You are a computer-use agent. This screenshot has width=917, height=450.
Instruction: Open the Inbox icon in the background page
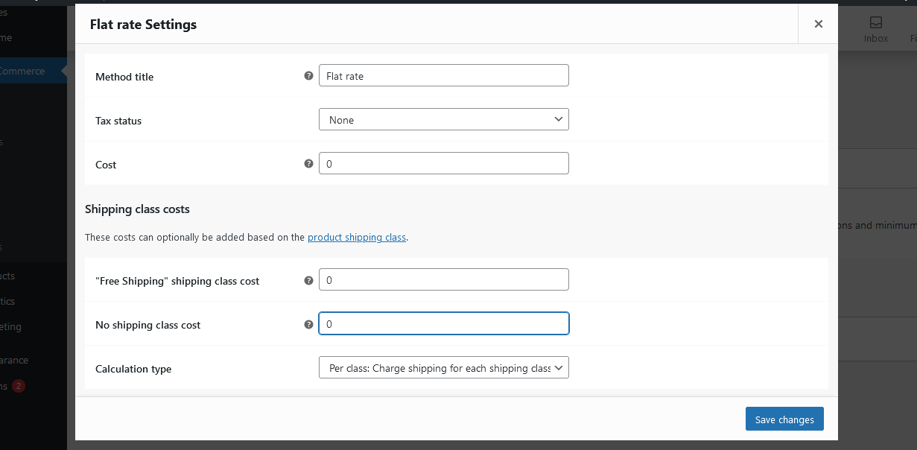[x=876, y=29]
